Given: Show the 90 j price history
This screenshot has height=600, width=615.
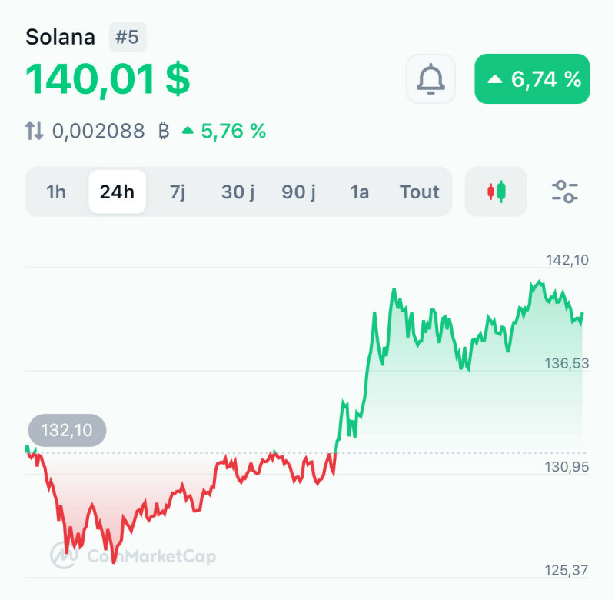Looking at the screenshot, I should point(299,192).
